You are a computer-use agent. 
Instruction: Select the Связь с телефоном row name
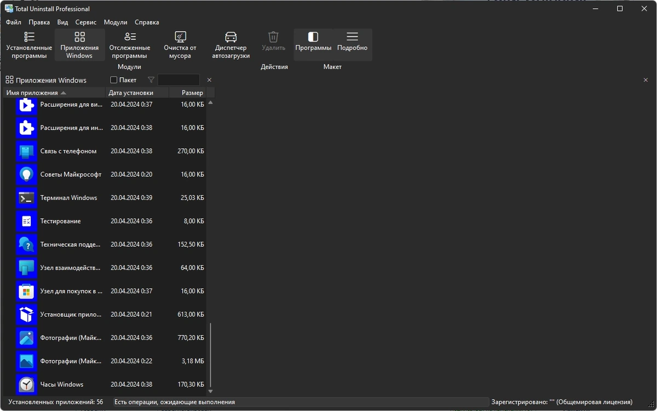click(x=68, y=151)
